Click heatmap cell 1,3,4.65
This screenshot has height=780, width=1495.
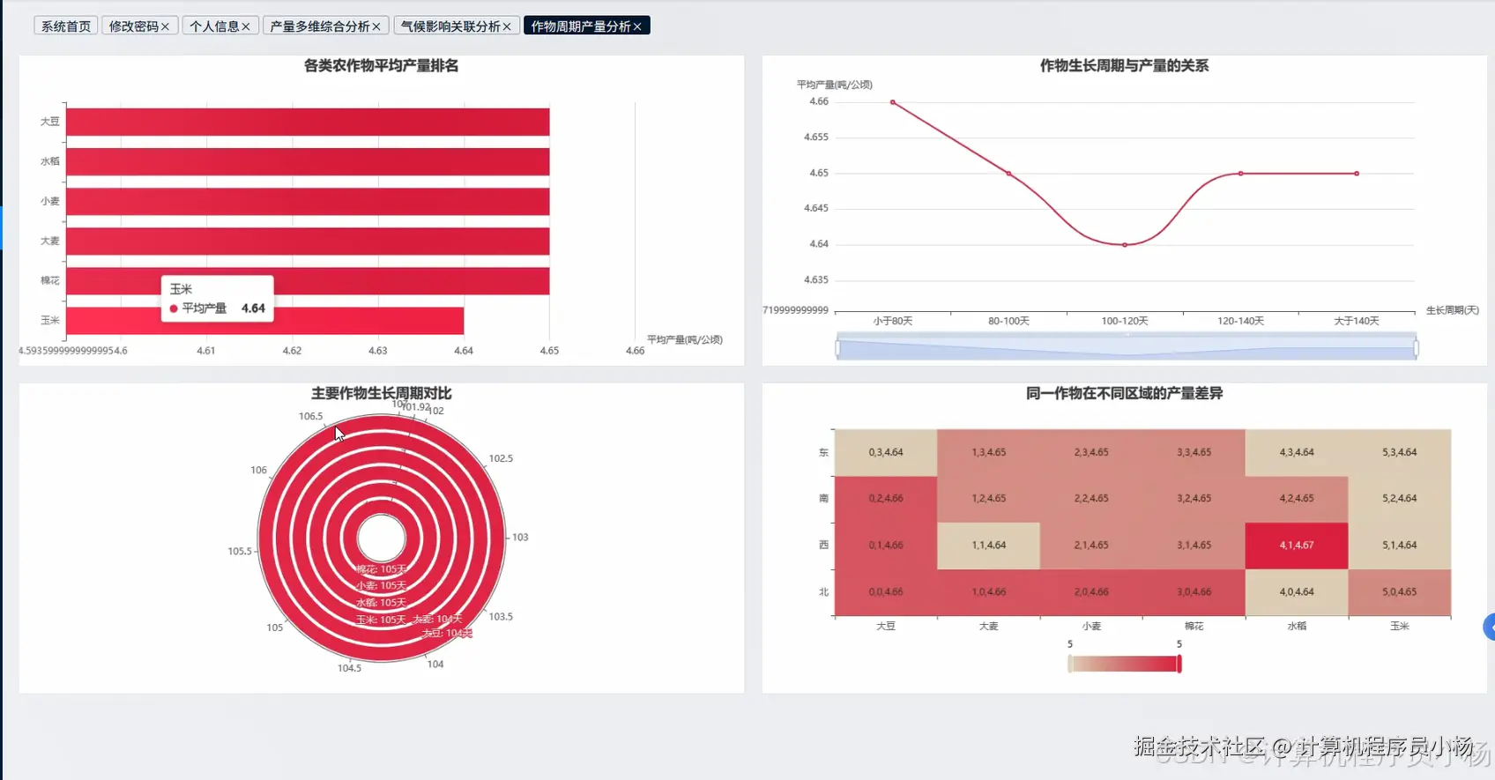coord(988,452)
